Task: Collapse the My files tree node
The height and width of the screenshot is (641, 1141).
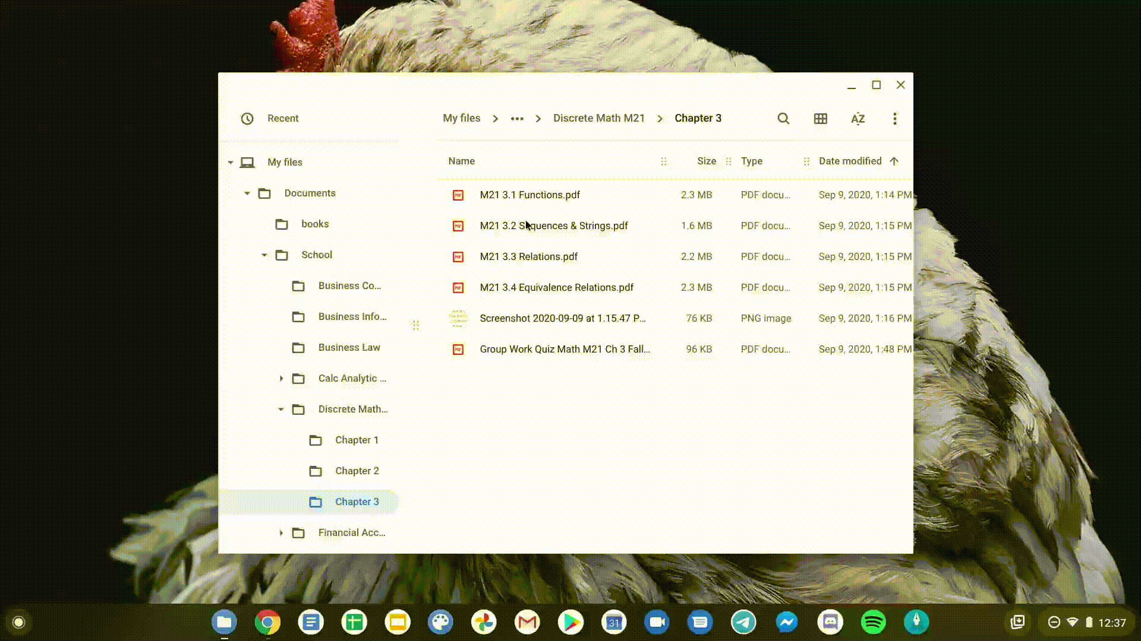Action: [x=231, y=163]
